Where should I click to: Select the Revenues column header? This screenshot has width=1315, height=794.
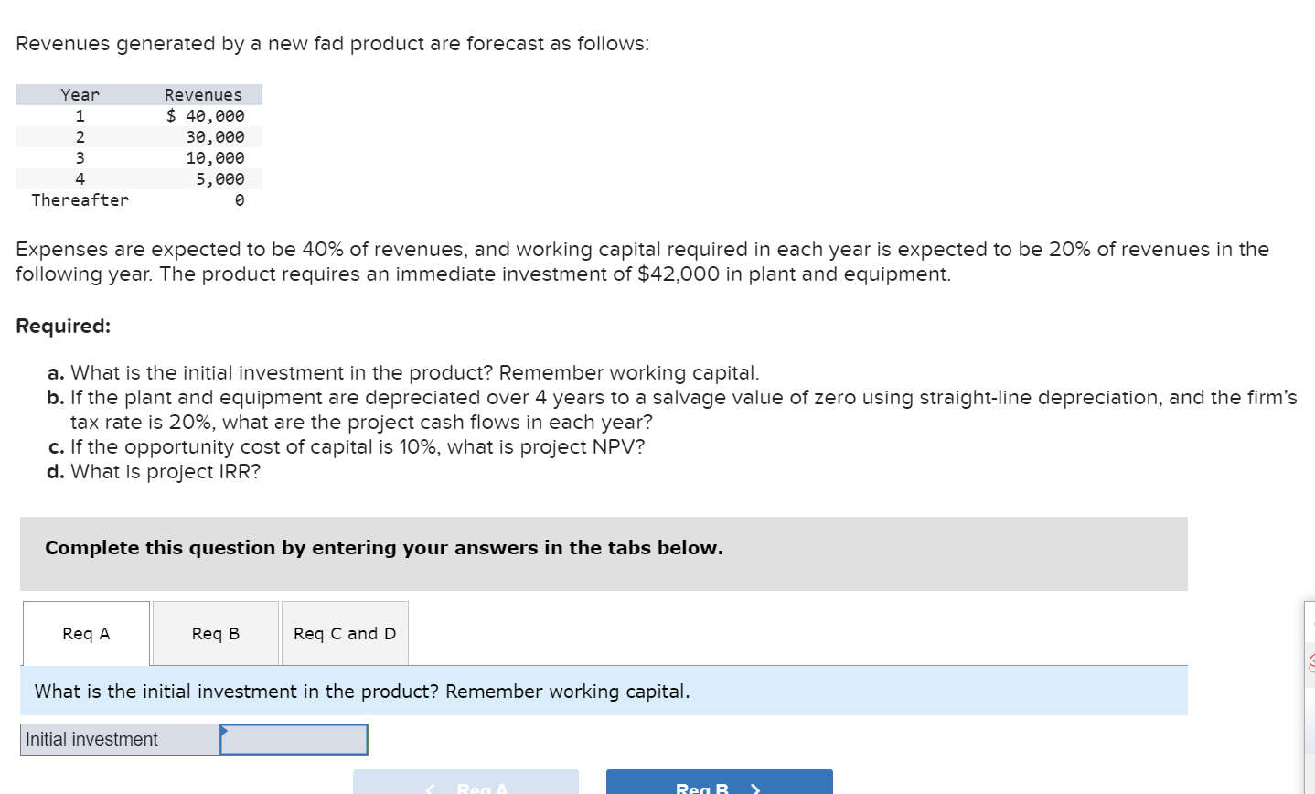click(203, 94)
